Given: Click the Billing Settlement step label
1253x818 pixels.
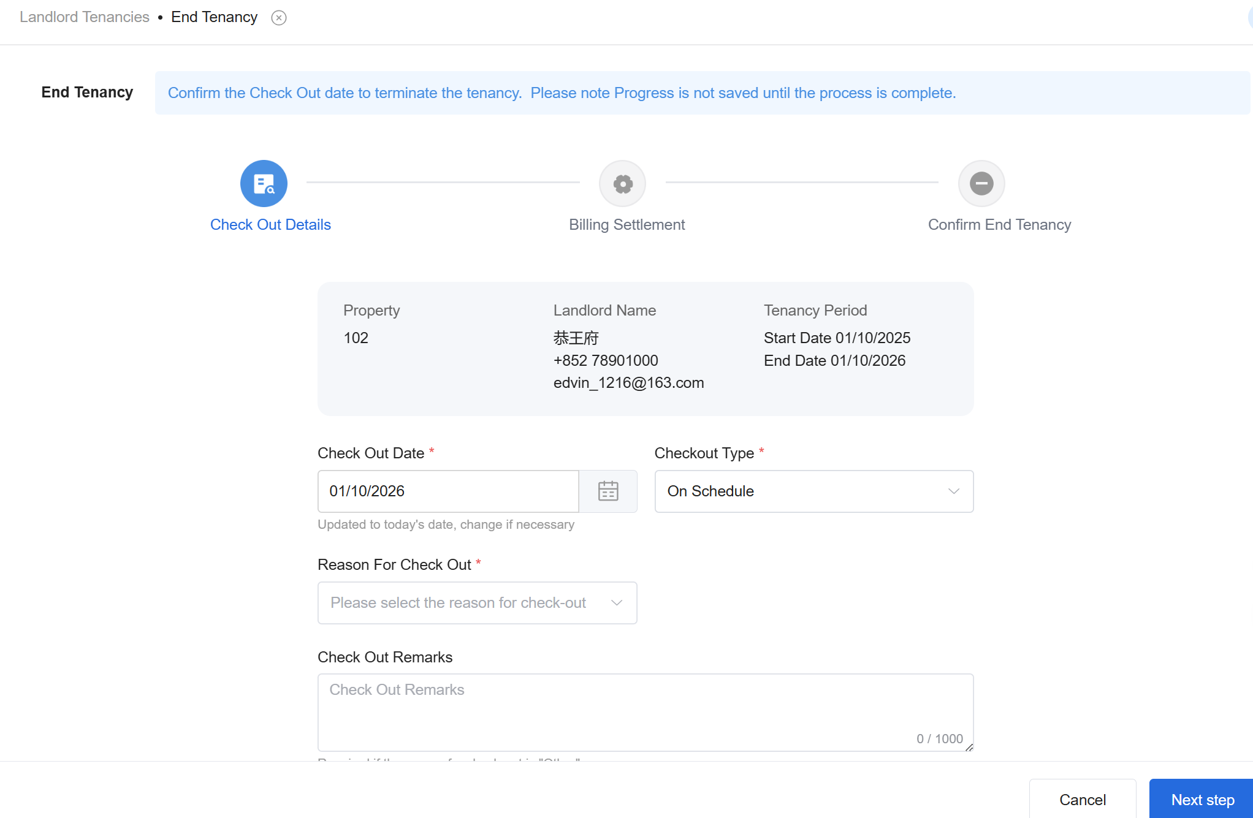Looking at the screenshot, I should 626,225.
